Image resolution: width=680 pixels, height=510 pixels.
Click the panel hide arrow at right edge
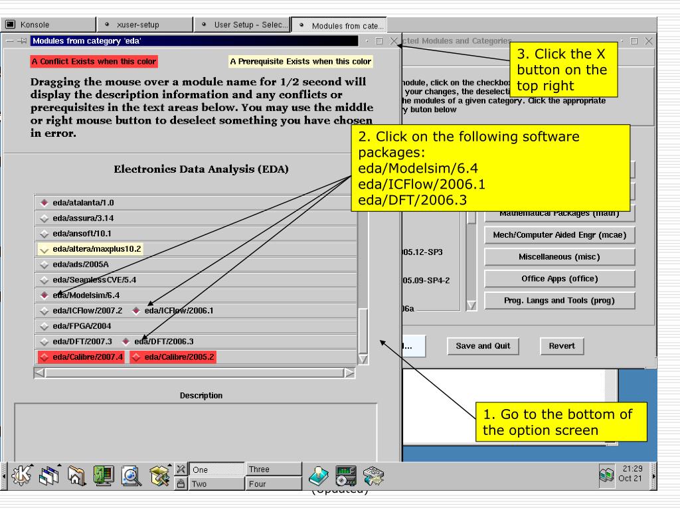[653, 476]
